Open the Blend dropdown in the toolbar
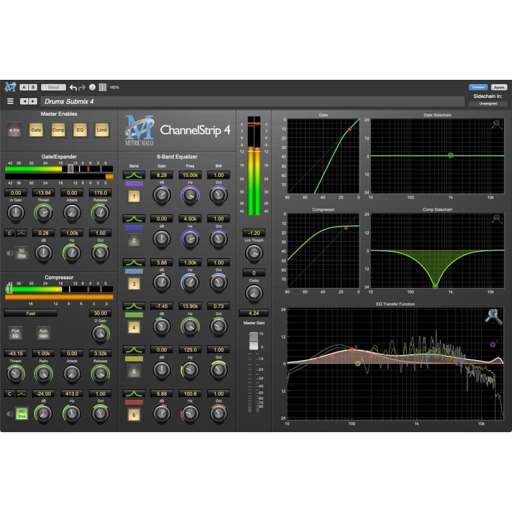 coord(53,87)
